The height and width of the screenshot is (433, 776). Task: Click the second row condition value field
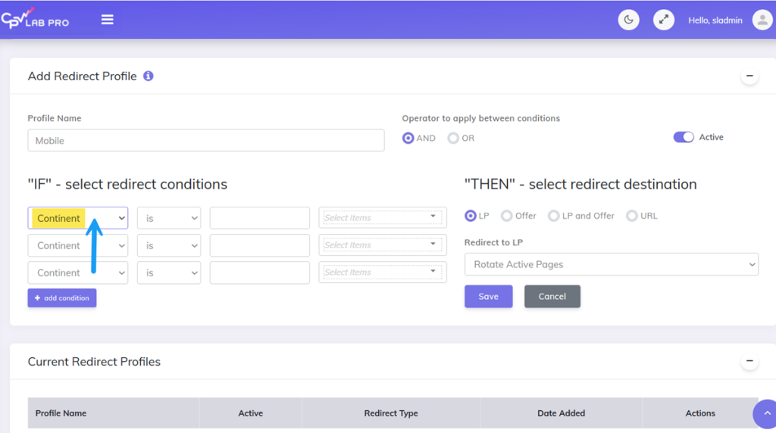[260, 246]
